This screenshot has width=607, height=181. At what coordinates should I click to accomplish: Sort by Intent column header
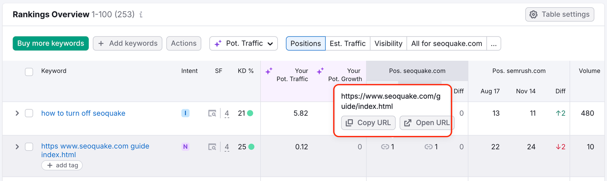tap(189, 71)
